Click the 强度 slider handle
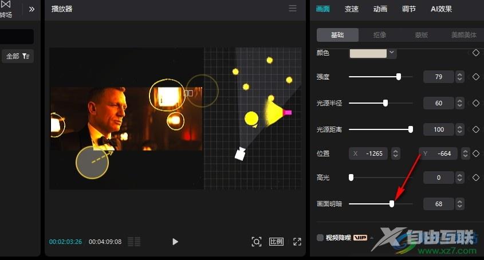The image size is (484, 260). 399,77
